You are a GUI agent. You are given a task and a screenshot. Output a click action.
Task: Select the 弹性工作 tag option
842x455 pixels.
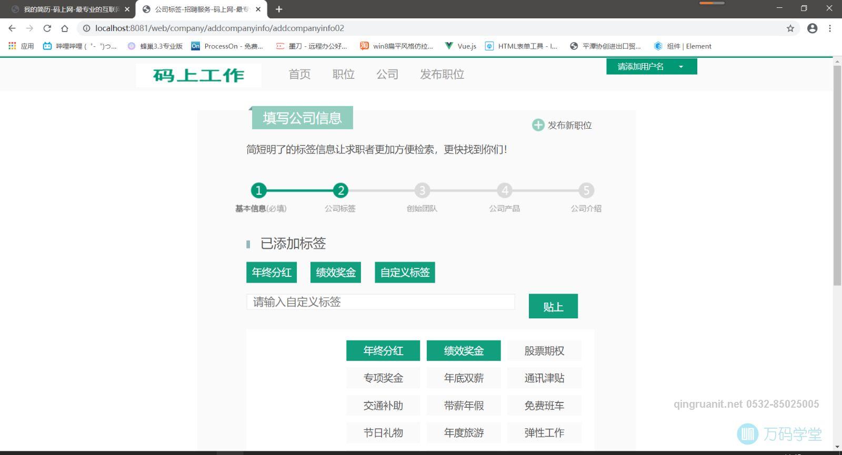[544, 433]
